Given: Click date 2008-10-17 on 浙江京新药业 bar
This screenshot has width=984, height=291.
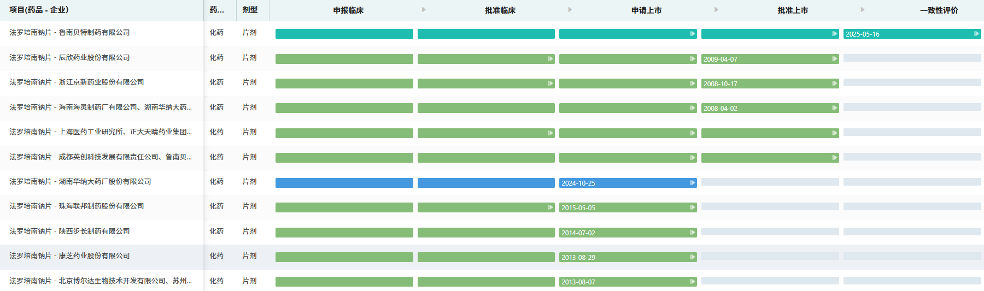Looking at the screenshot, I should pos(720,84).
